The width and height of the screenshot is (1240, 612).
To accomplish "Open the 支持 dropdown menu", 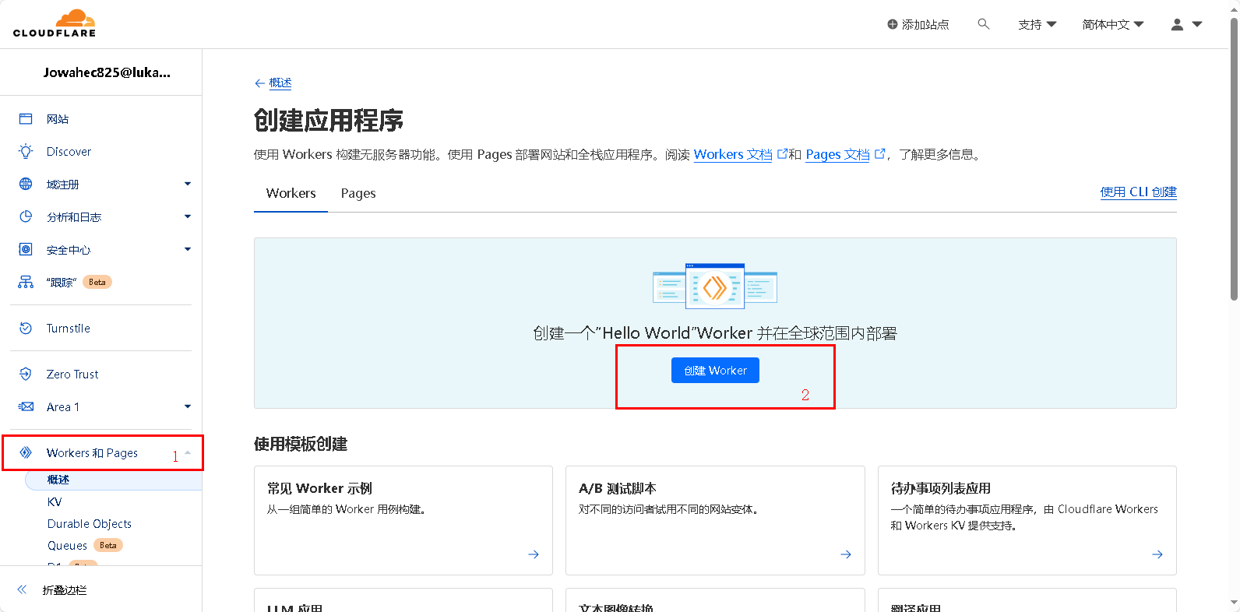I will [x=1037, y=24].
